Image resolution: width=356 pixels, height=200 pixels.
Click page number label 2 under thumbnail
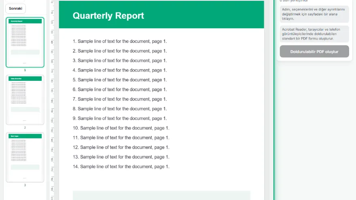click(x=25, y=128)
